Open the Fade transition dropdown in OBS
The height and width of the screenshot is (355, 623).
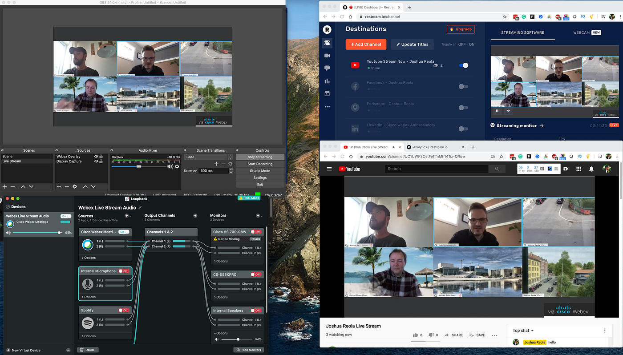[x=209, y=157]
